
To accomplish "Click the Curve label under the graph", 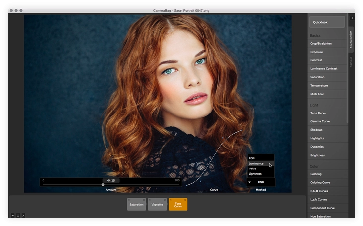I will (x=214, y=190).
